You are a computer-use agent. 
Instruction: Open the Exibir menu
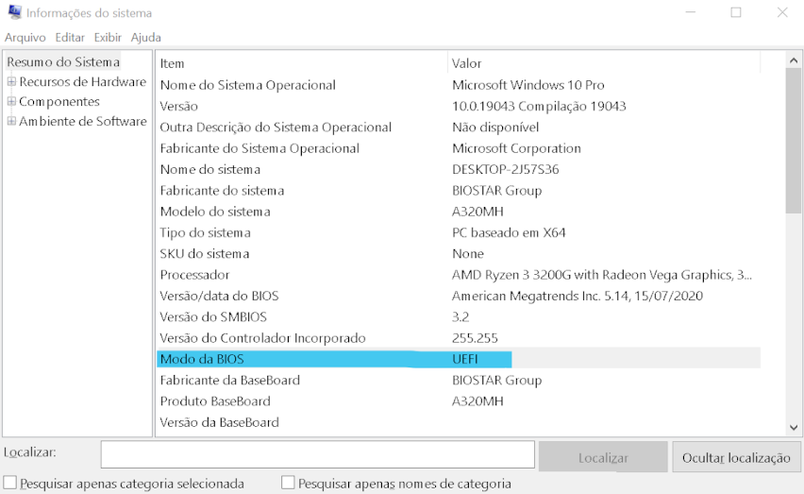tap(108, 38)
